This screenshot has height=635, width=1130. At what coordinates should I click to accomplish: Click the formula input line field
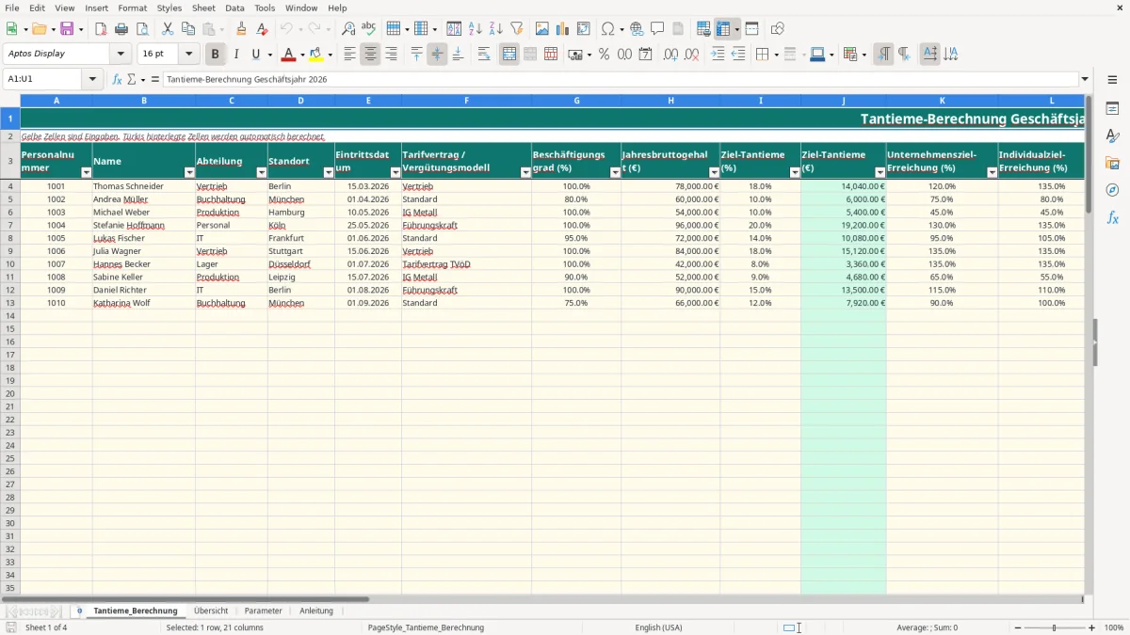(621, 79)
